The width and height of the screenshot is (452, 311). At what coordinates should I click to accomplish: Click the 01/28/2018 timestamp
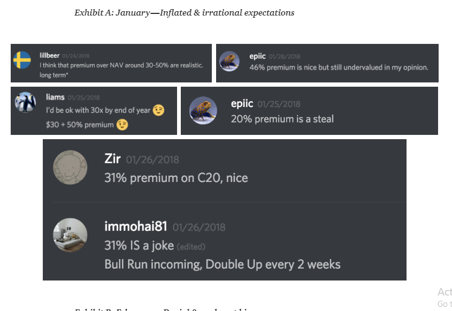point(284,56)
